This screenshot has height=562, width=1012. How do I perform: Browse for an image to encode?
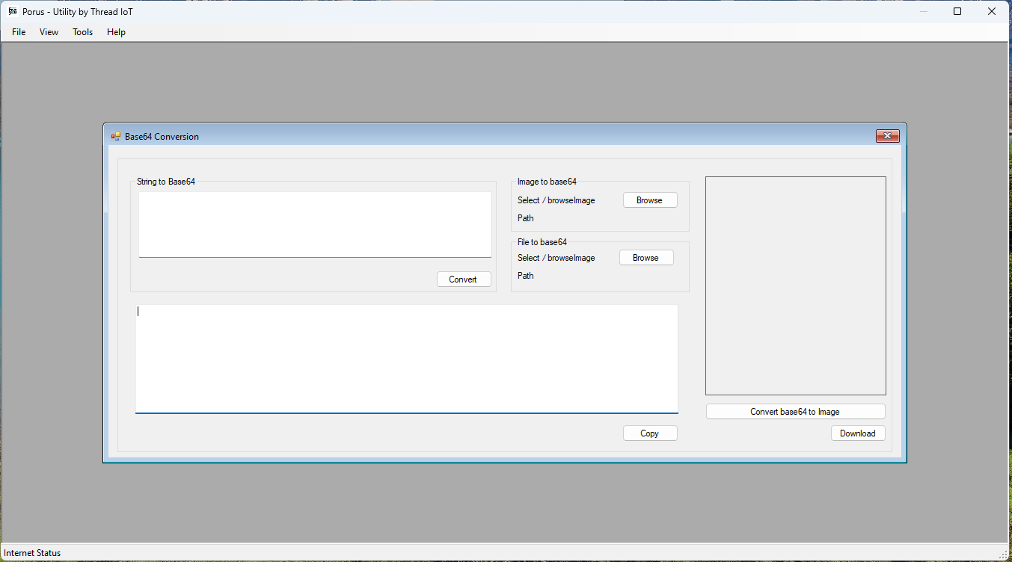649,200
